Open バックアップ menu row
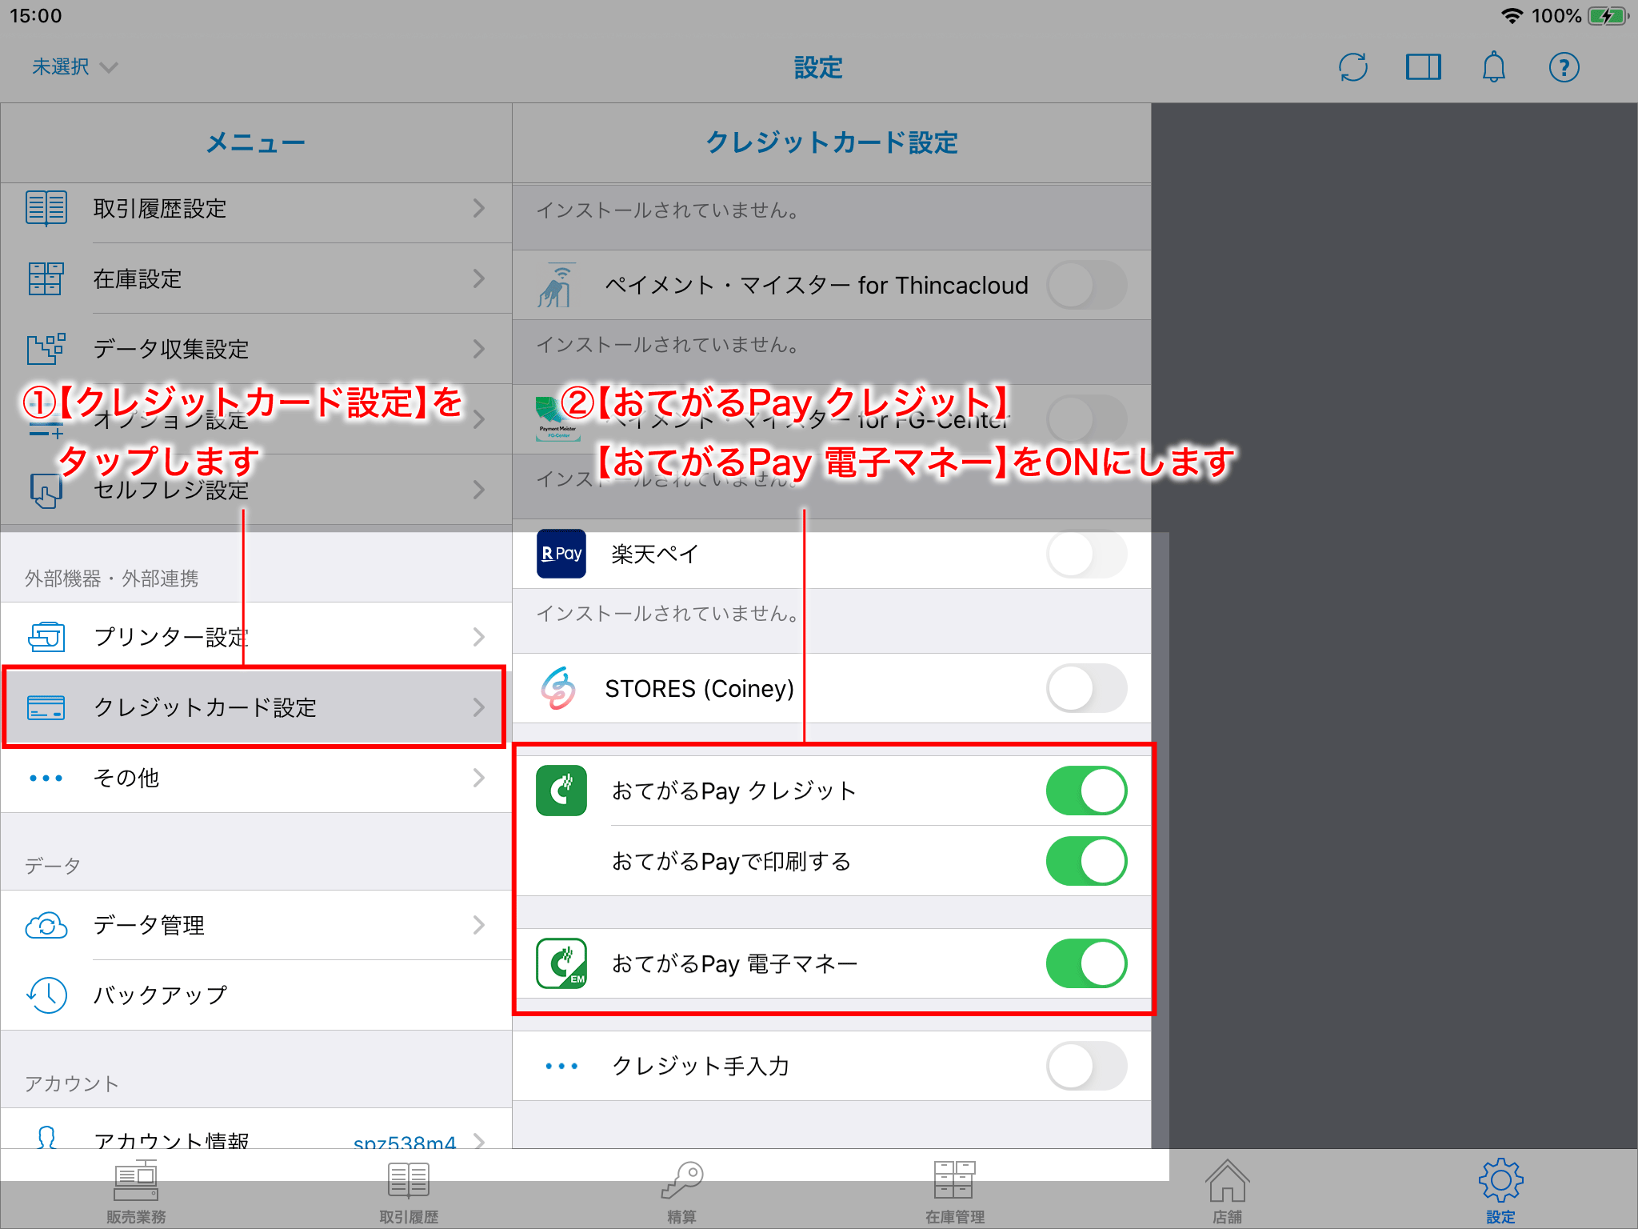 (x=256, y=995)
